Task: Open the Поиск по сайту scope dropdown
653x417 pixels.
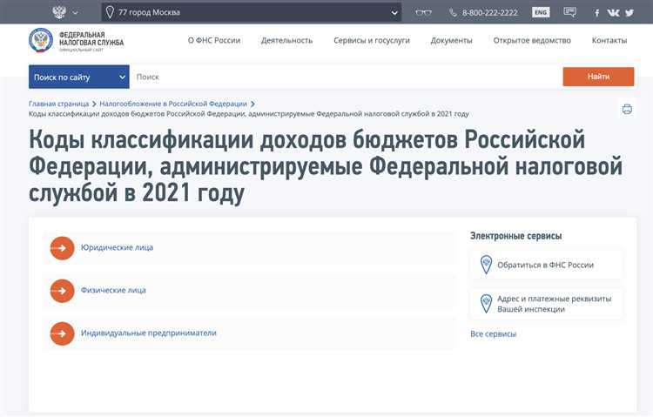Action: point(78,77)
